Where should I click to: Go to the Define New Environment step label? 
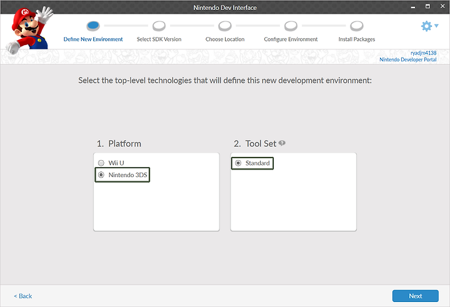point(93,39)
